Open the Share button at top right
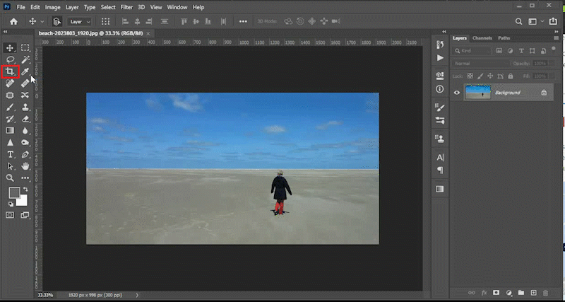Screen dimensions: 565x302 pyautogui.click(x=554, y=22)
